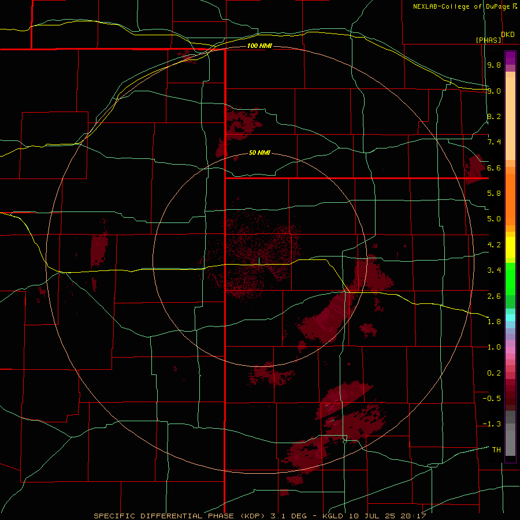
Task: Click the DKD label above the color scale
Action: [x=508, y=35]
